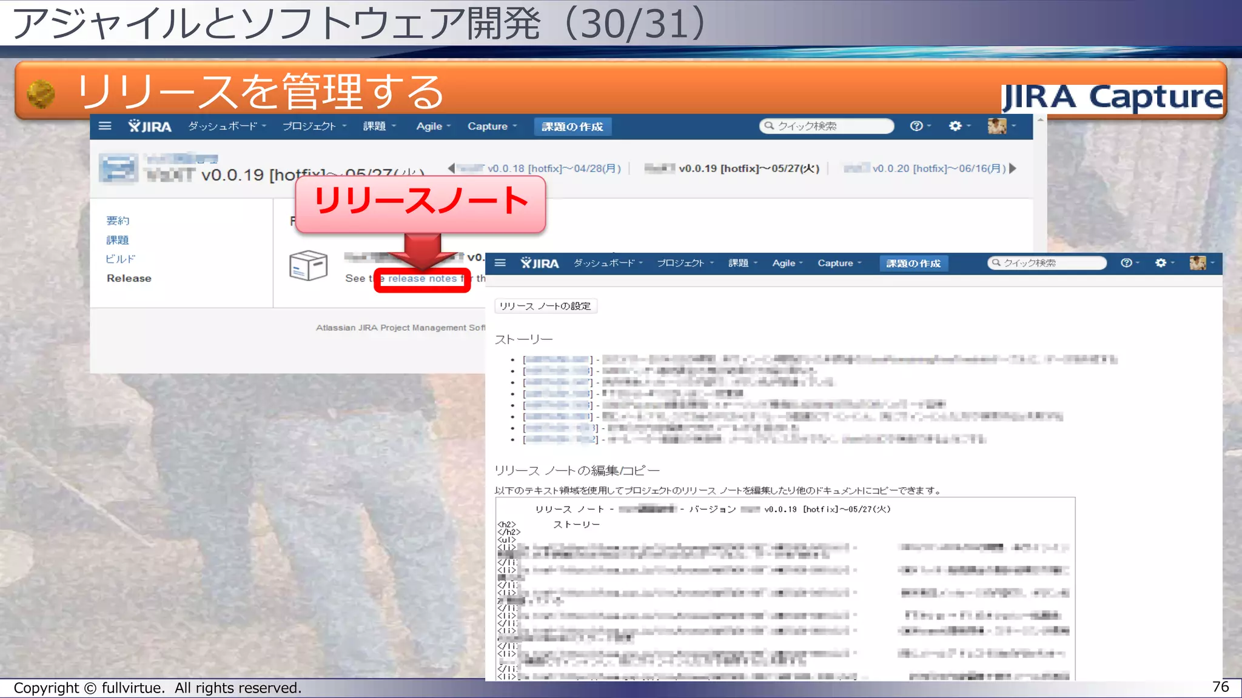Screen dimensions: 1242x698
Task: Open Capture menu in back JIRA window
Action: point(492,126)
